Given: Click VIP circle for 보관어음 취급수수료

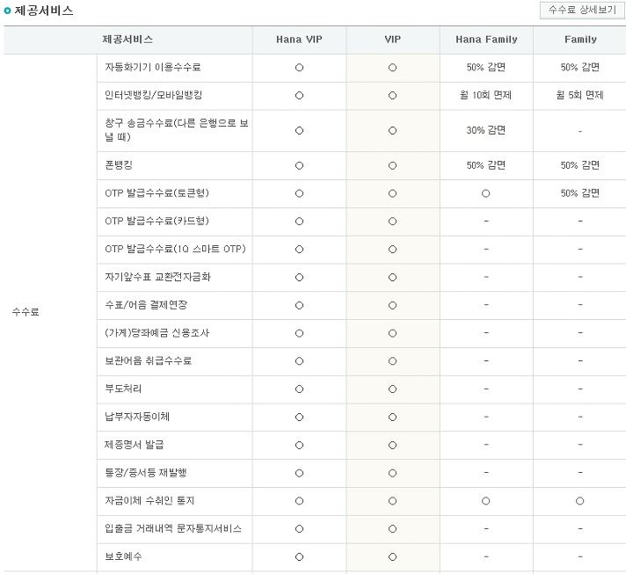Looking at the screenshot, I should [x=392, y=361].
